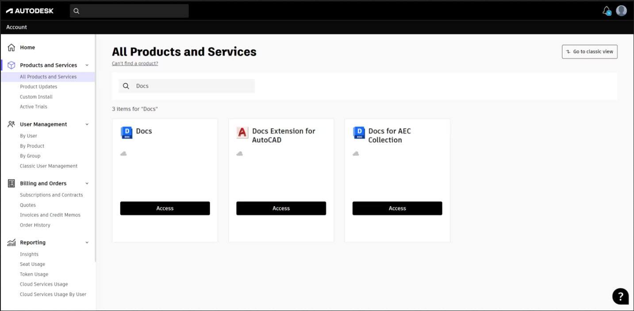The image size is (634, 311).
Task: Open User Management By Group
Action: (30, 156)
